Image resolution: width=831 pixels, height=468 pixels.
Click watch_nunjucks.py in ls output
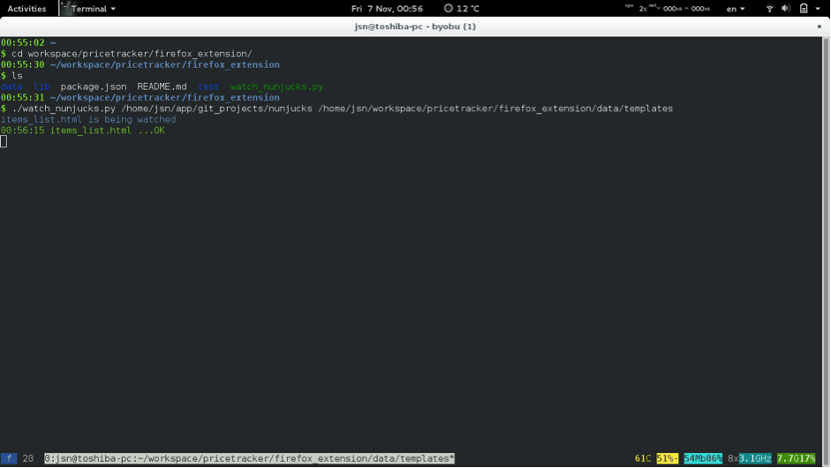(x=276, y=87)
